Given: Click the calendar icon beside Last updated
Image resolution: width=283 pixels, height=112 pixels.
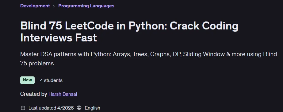Looking at the screenshot, I should tap(23, 108).
